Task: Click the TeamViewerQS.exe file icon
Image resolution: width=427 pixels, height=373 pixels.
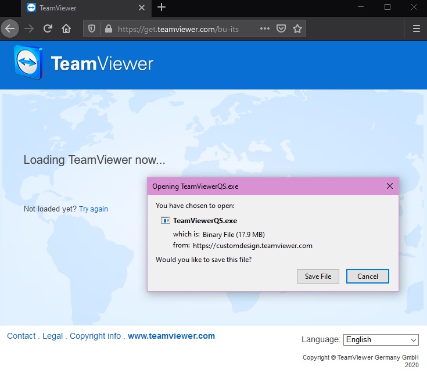Action: [x=166, y=220]
